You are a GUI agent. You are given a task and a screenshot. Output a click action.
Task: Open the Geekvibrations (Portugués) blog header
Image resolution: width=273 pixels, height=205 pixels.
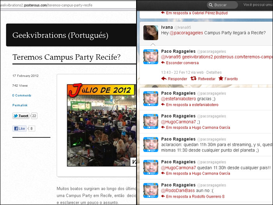(x=60, y=35)
